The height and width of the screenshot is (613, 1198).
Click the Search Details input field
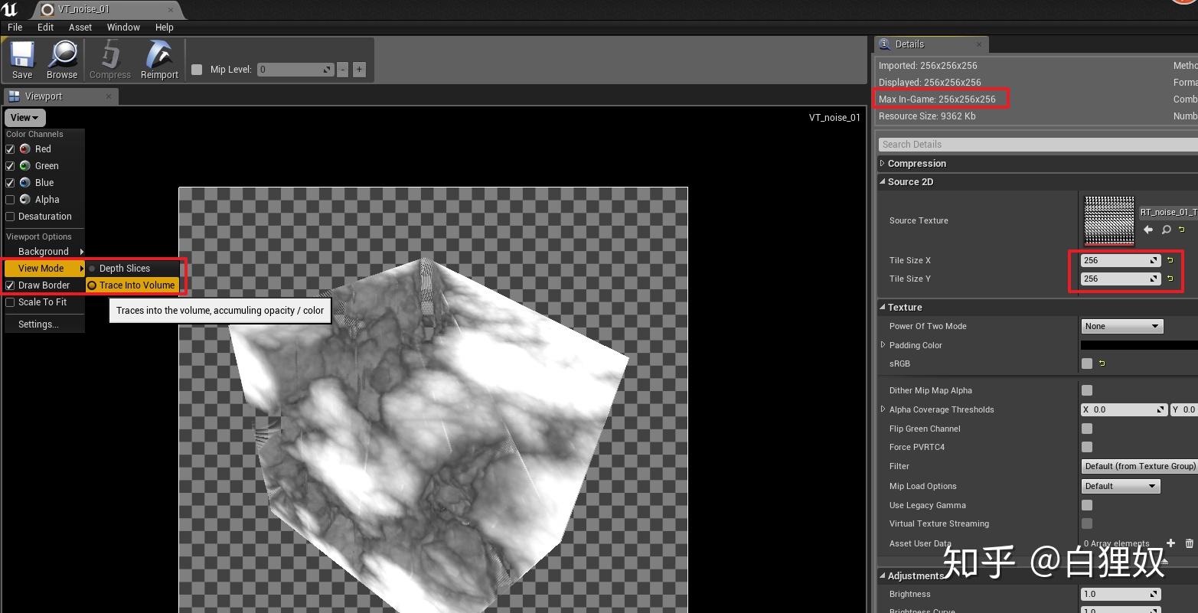(x=957, y=144)
